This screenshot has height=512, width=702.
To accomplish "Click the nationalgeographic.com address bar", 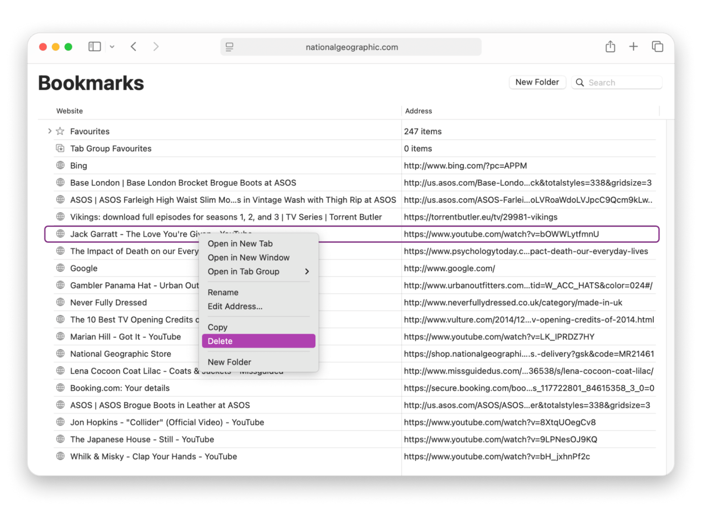I will (351, 47).
